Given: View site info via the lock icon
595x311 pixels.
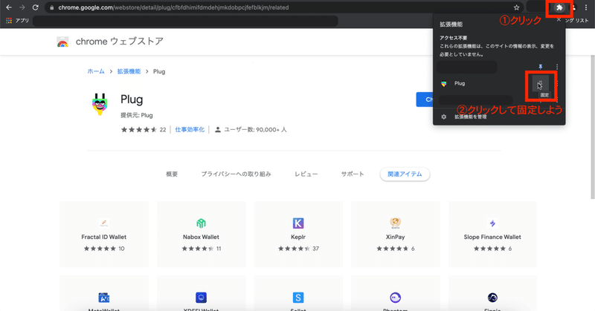Looking at the screenshot, I should point(51,7).
